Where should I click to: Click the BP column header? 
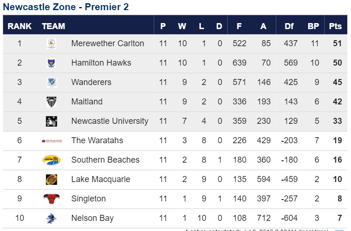point(313,26)
